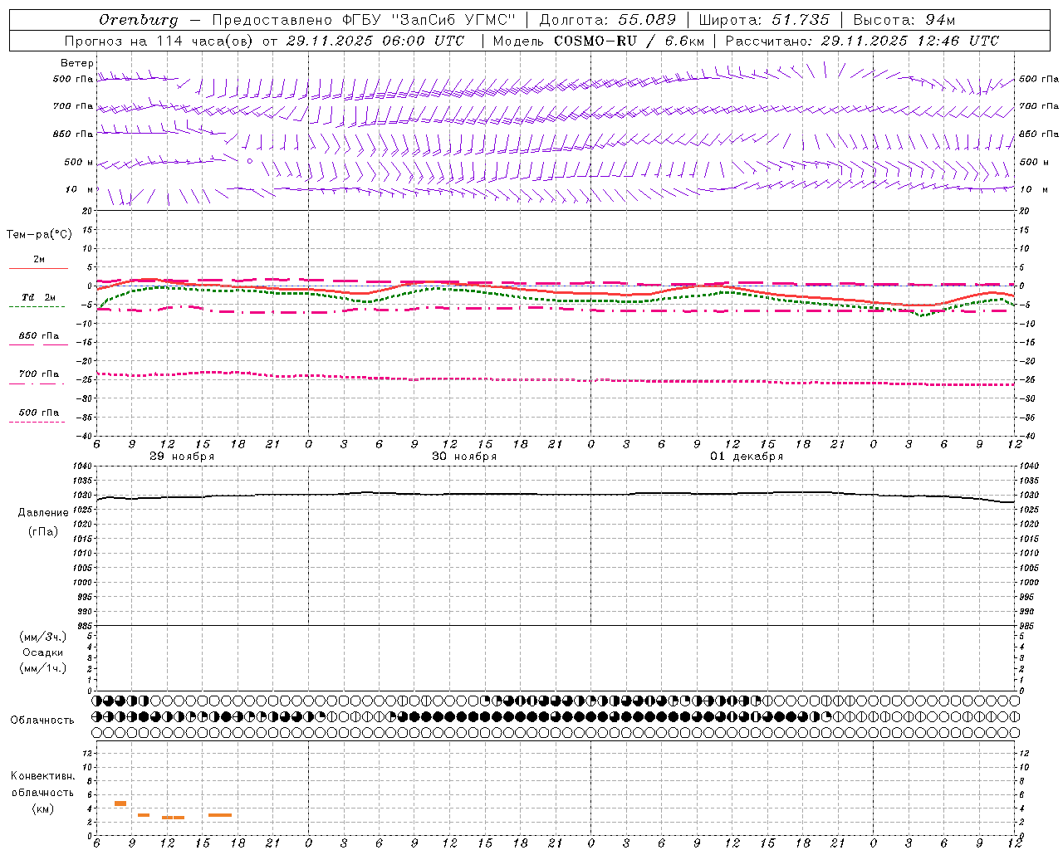
Task: Click the green dashed 'Td 2м' legend entry
Action: [38, 301]
